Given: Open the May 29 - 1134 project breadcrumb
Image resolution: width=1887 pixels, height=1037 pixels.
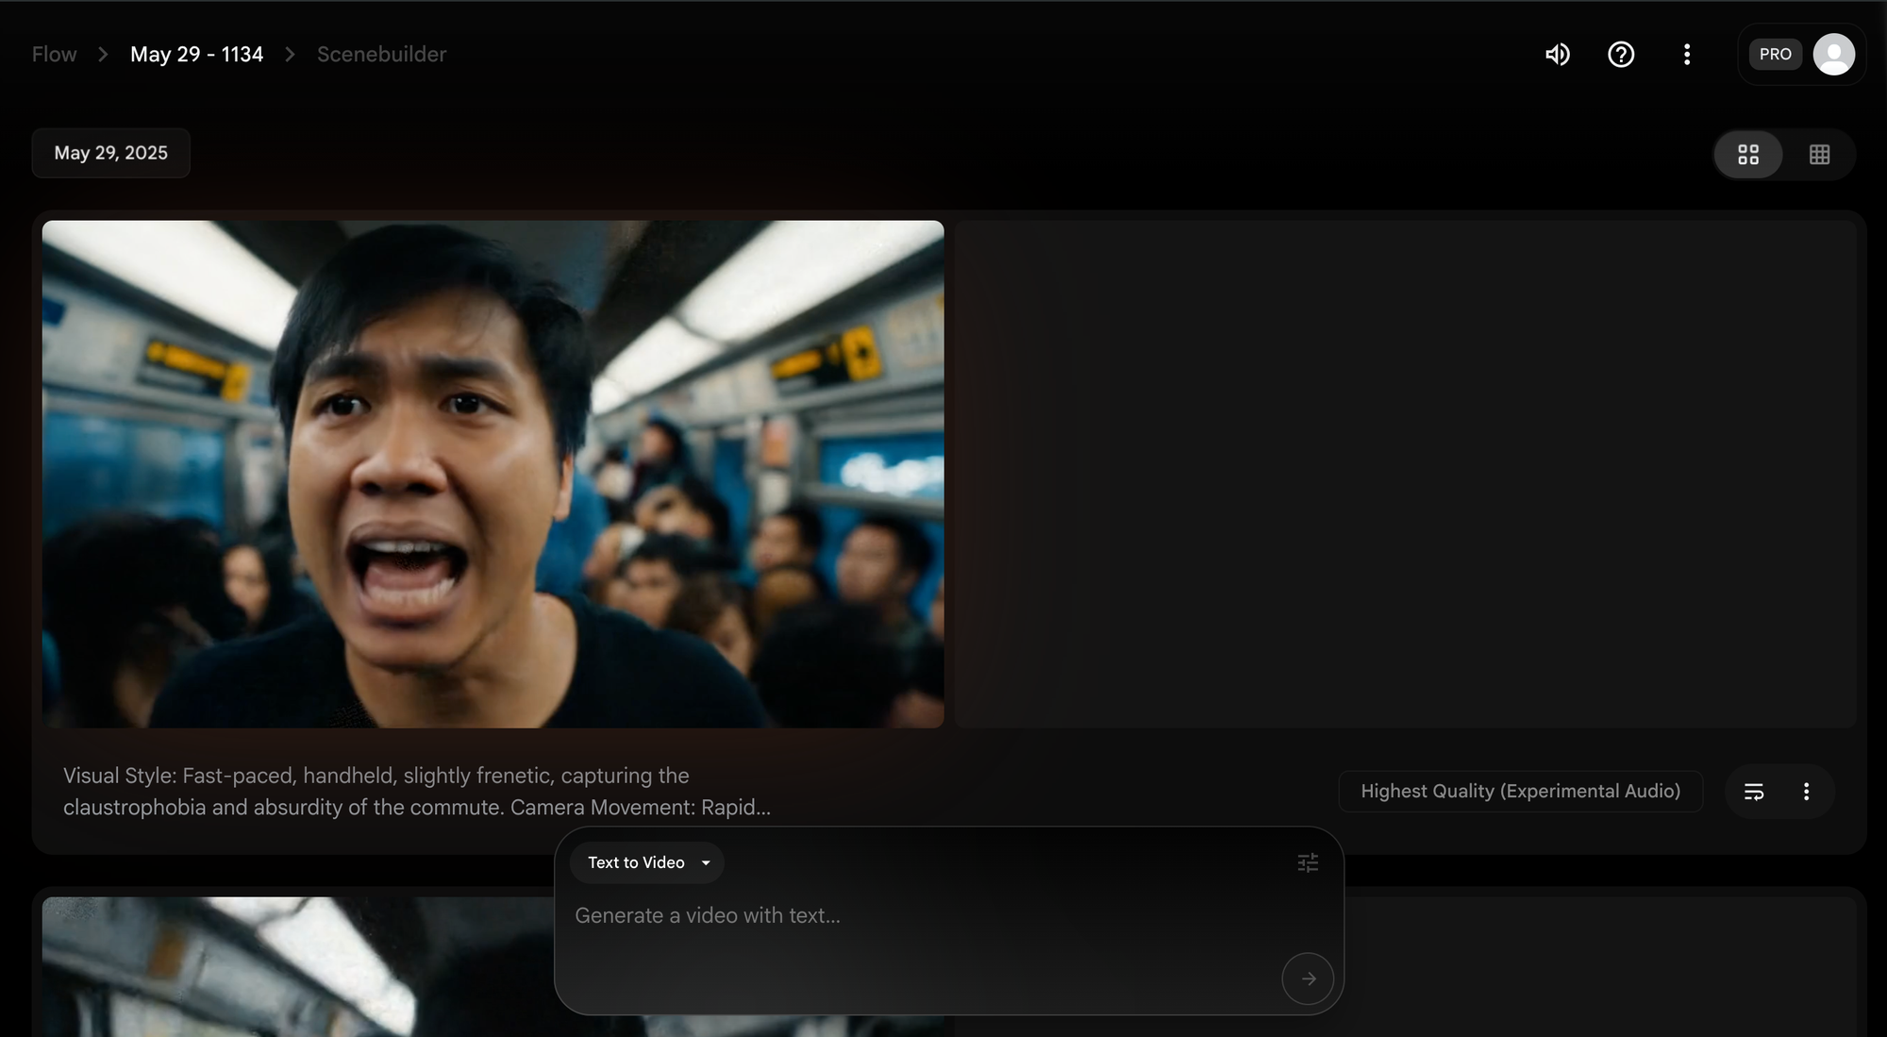Looking at the screenshot, I should click(x=196, y=55).
